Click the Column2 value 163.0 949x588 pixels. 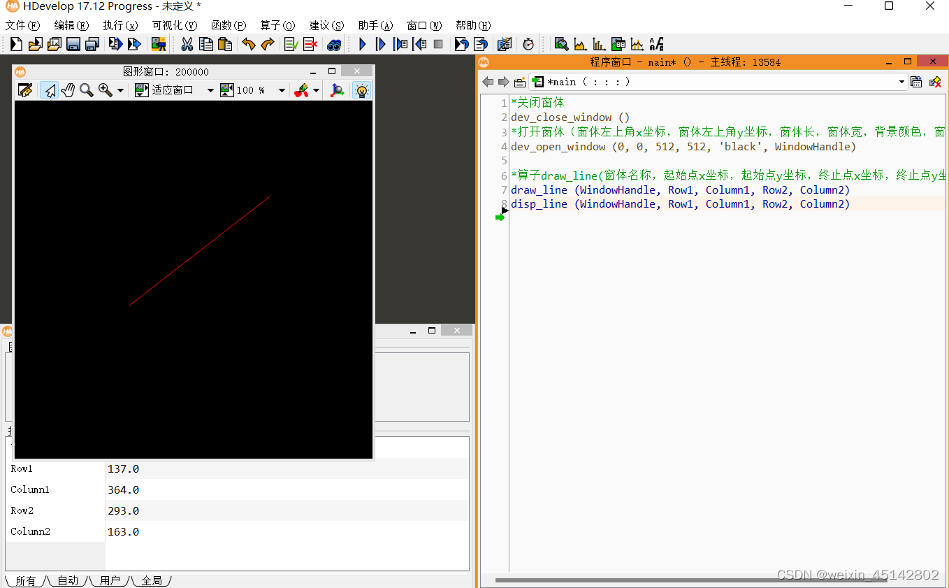124,531
